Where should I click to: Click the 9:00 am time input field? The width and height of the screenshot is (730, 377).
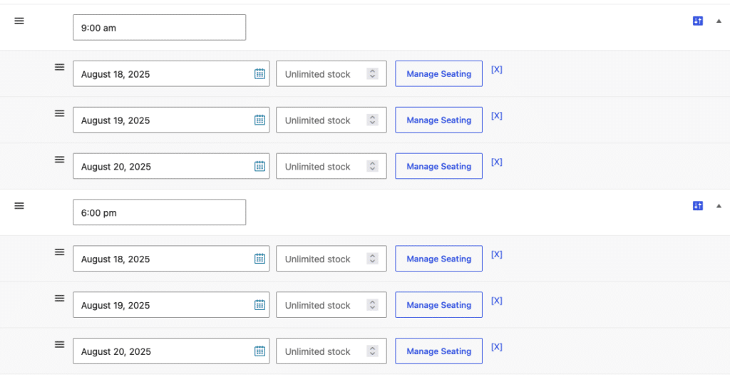159,28
